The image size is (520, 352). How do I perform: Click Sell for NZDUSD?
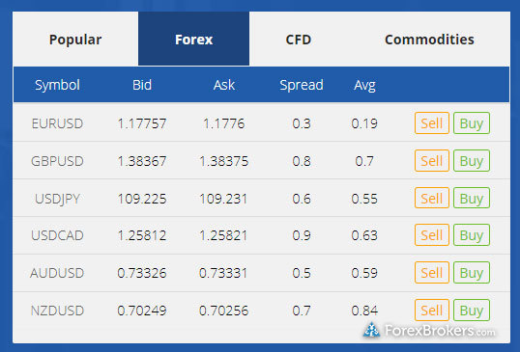click(432, 310)
